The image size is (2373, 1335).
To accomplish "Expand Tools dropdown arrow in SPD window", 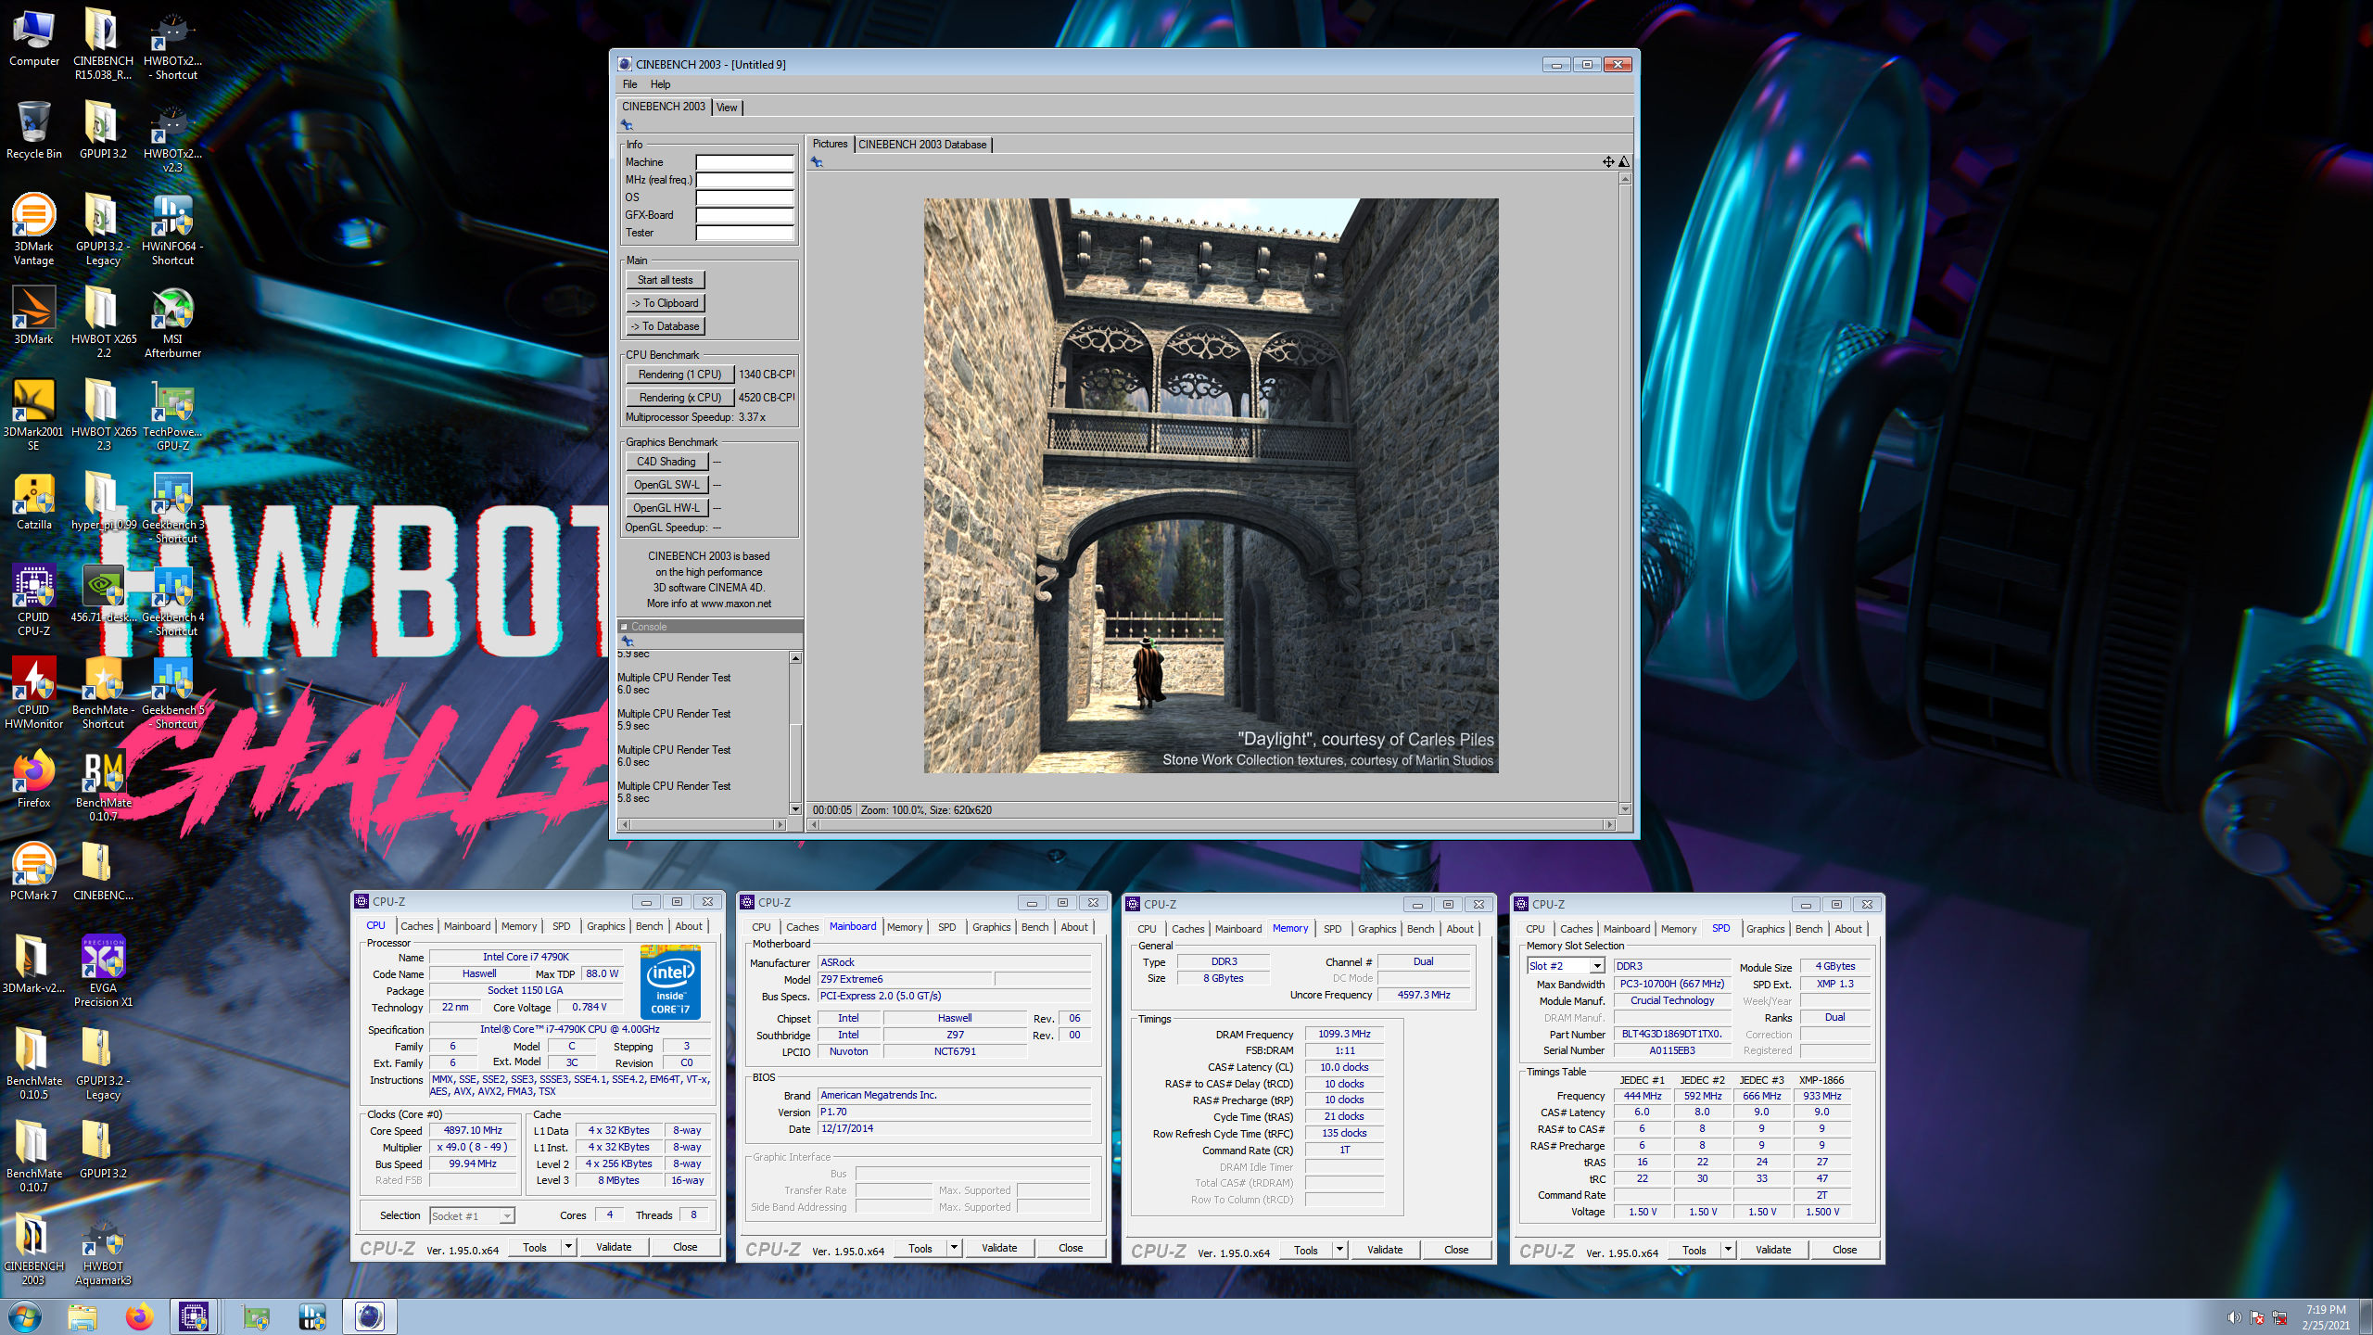I will (x=1728, y=1250).
